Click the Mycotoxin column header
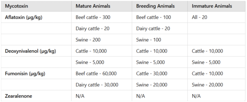Screen dimensions: 247x102 (16, 6)
